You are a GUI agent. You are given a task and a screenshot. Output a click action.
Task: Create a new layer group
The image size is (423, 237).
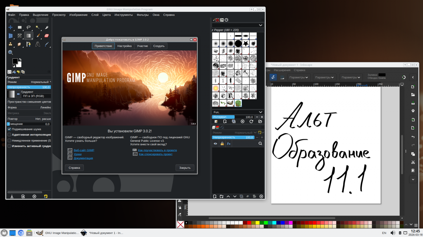click(222, 196)
